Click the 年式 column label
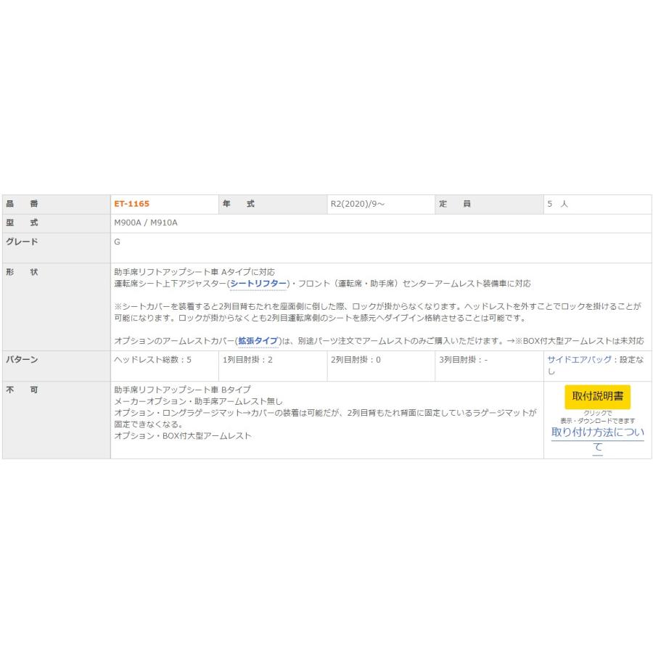 tap(239, 205)
